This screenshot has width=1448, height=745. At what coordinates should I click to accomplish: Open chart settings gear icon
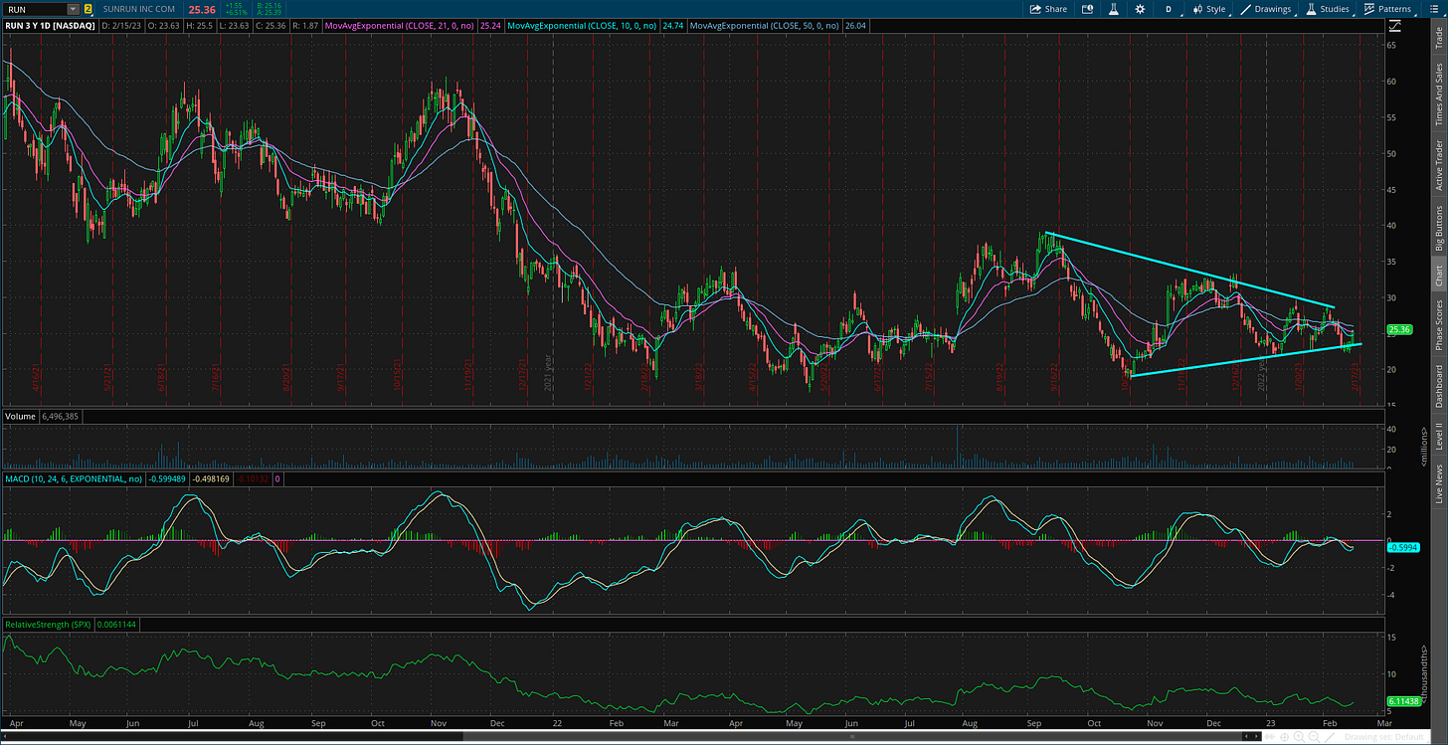[x=1140, y=9]
